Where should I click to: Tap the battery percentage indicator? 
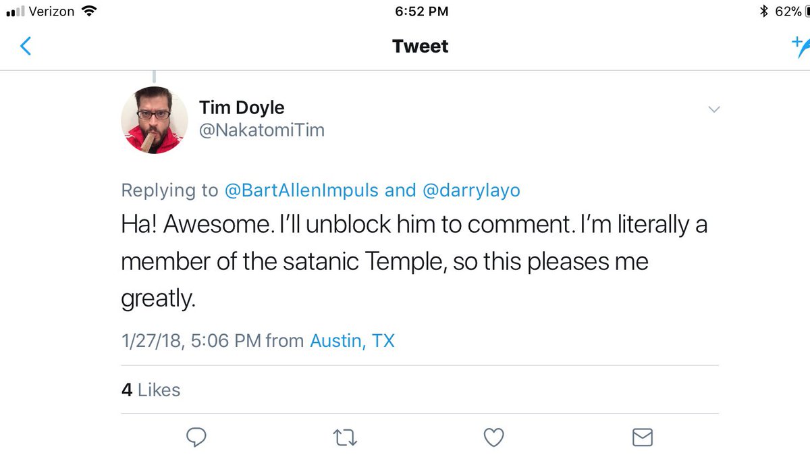coord(788,11)
